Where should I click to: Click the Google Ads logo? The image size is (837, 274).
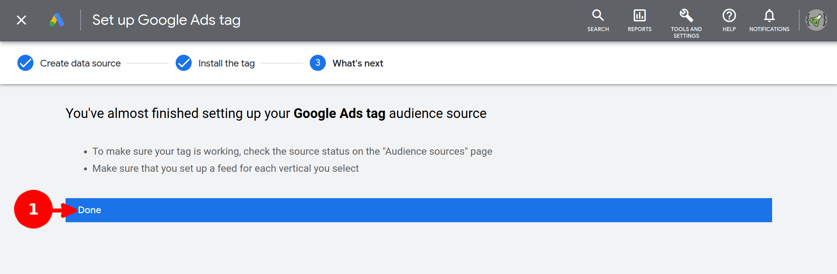[57, 20]
